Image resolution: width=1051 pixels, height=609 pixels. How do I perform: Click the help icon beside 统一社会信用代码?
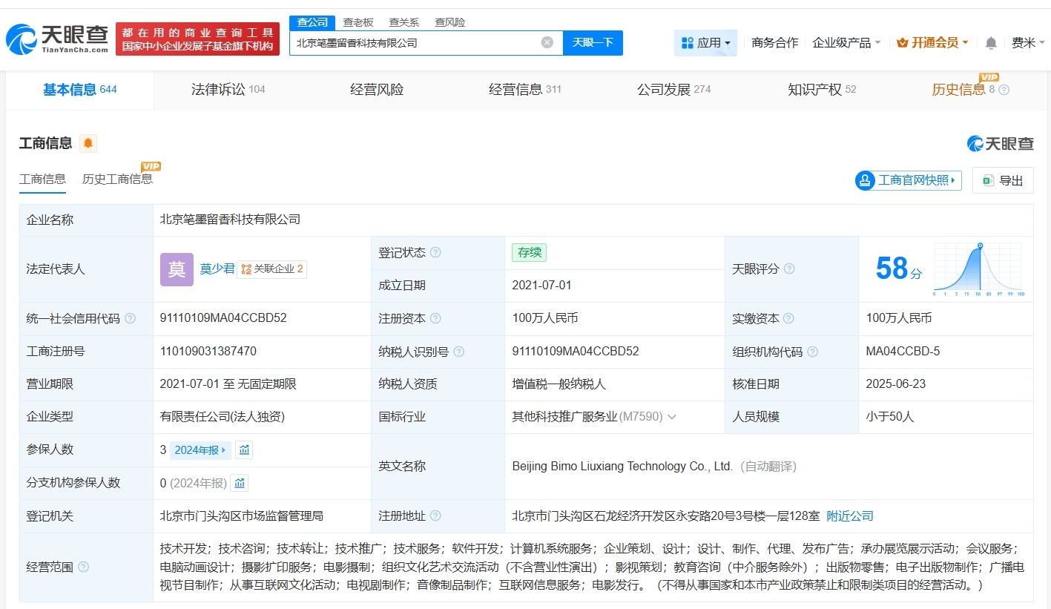click(x=131, y=318)
